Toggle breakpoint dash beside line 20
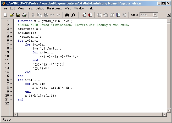This screenshot has width=172, height=123. click(11, 96)
